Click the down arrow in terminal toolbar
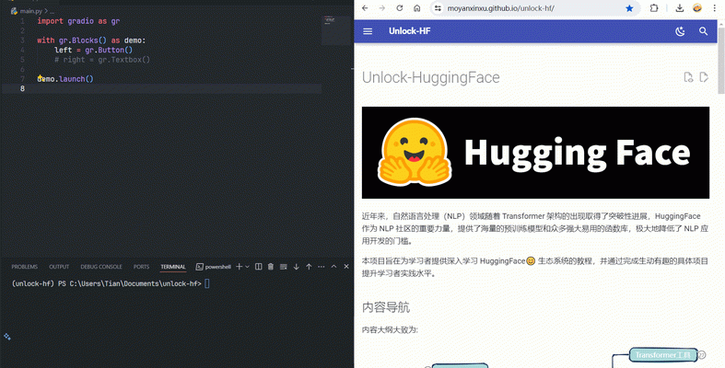Viewport: 725px width, 368px height. point(297,267)
